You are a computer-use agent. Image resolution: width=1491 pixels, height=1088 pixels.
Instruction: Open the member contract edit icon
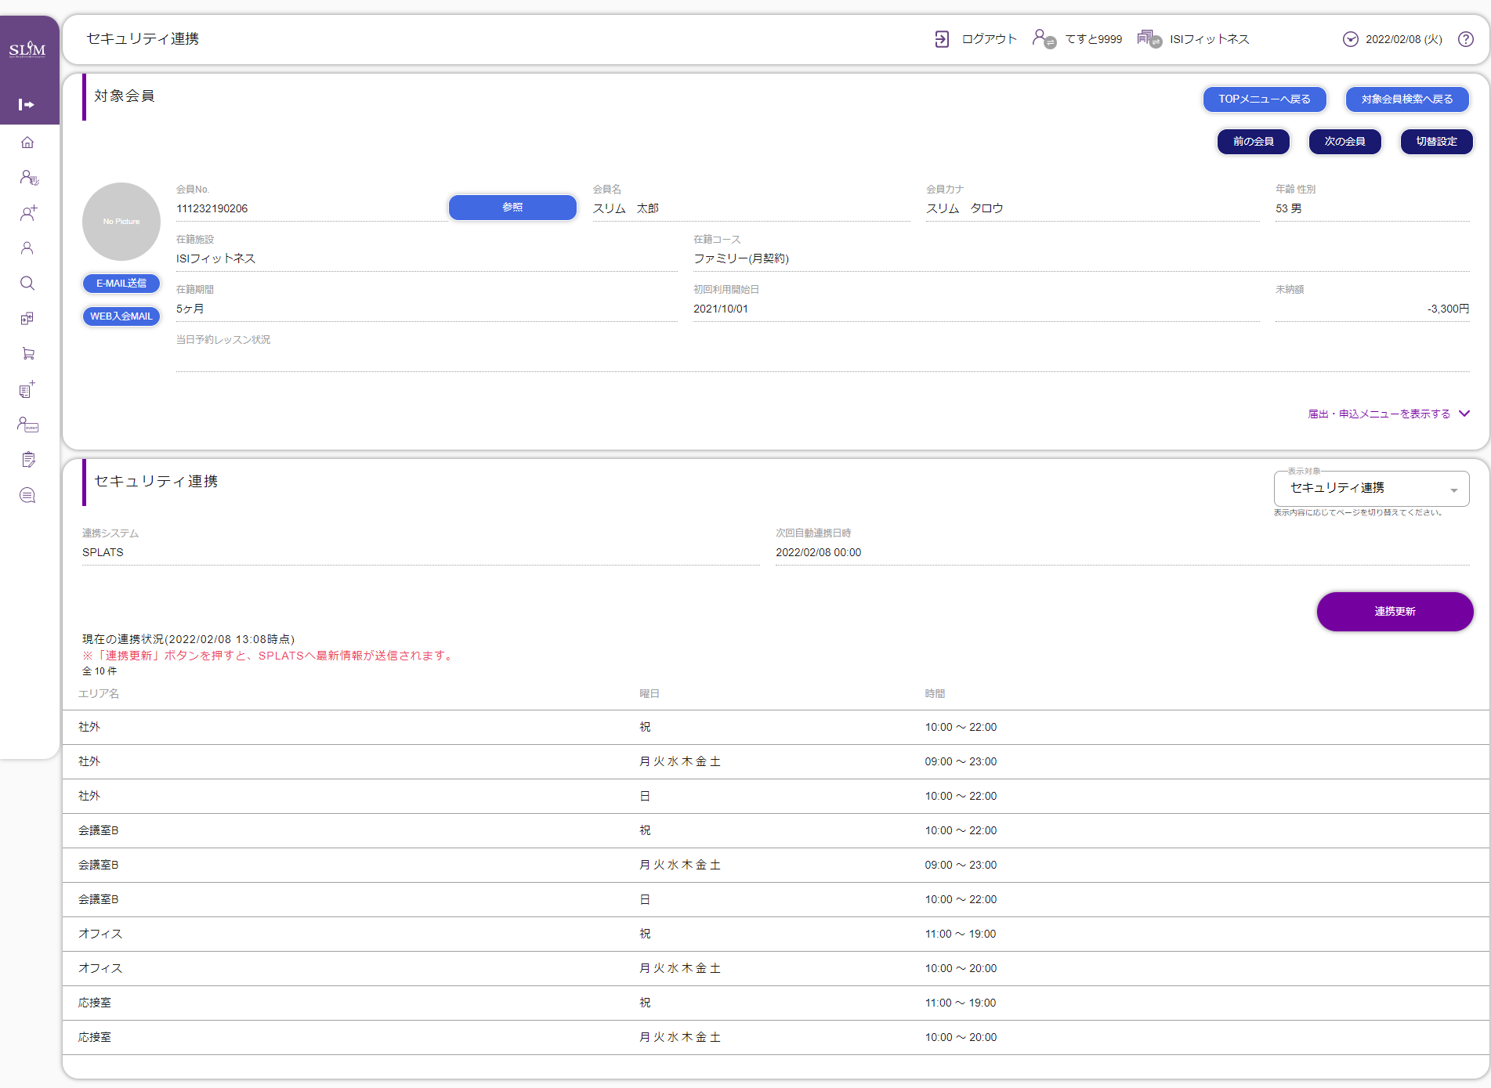click(29, 178)
